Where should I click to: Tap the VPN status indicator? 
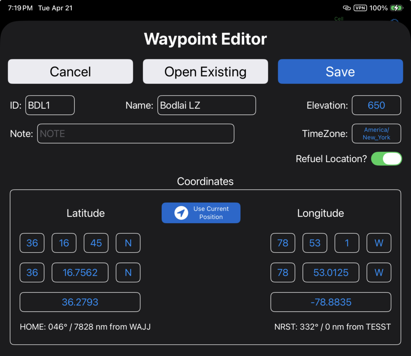point(360,8)
